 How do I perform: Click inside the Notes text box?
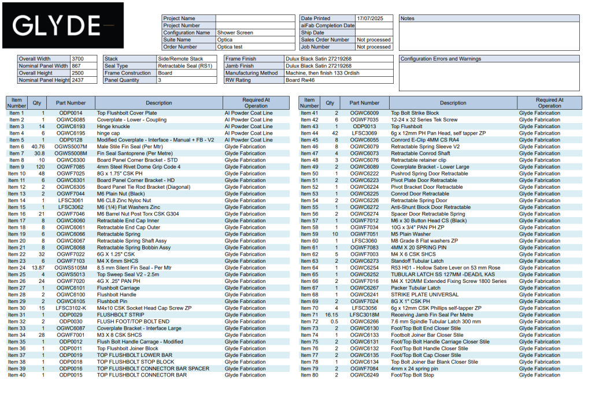[489, 36]
